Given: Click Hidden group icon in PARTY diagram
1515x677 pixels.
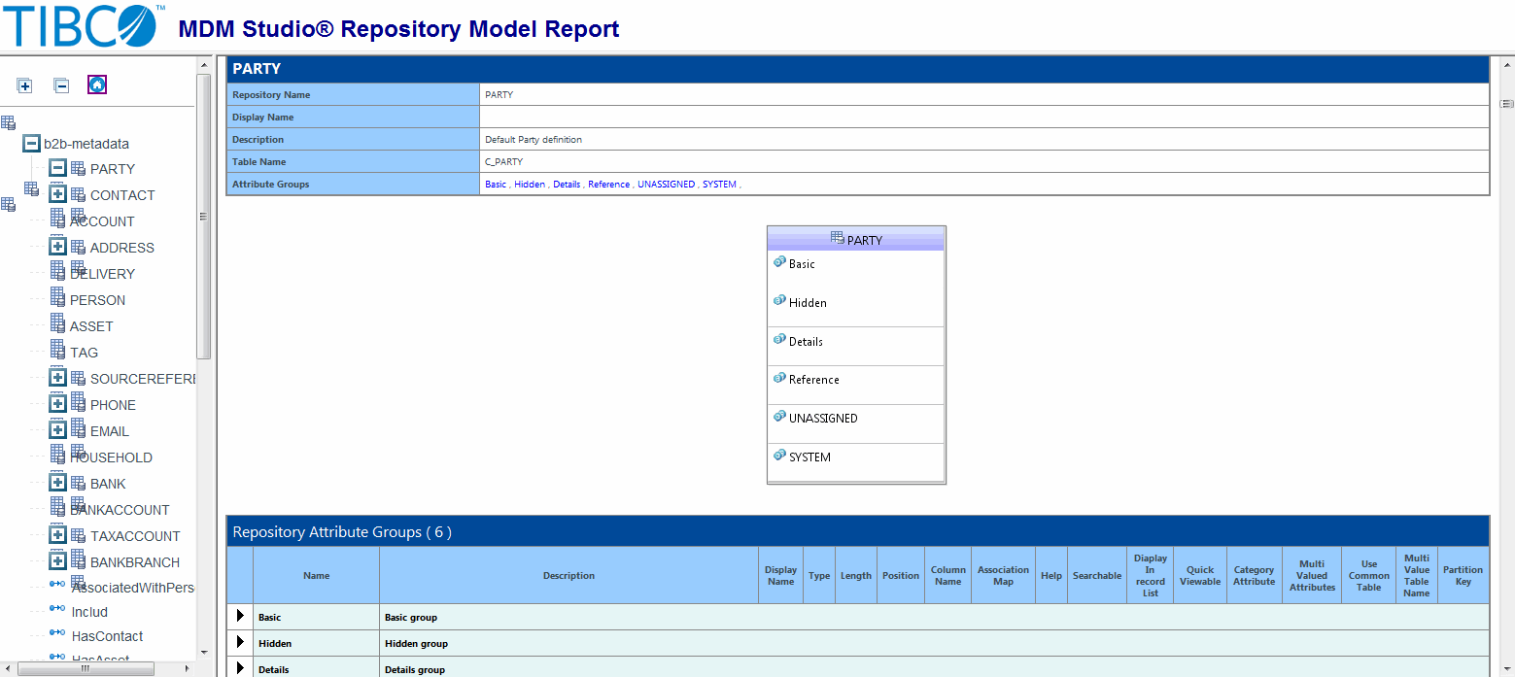Looking at the screenshot, I should point(779,301).
